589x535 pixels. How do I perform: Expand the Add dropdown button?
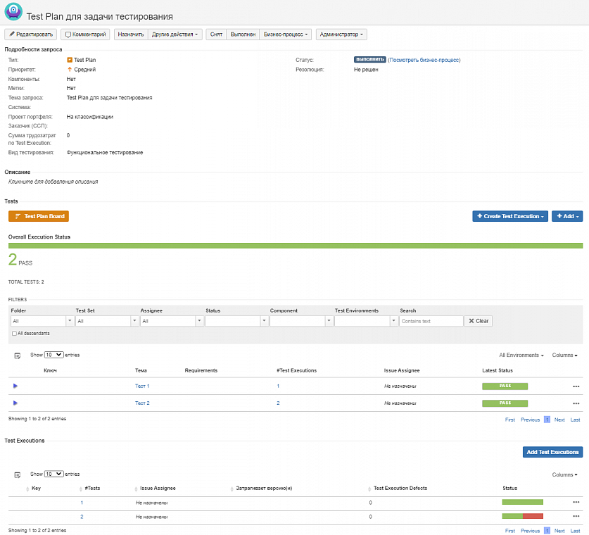coord(567,216)
